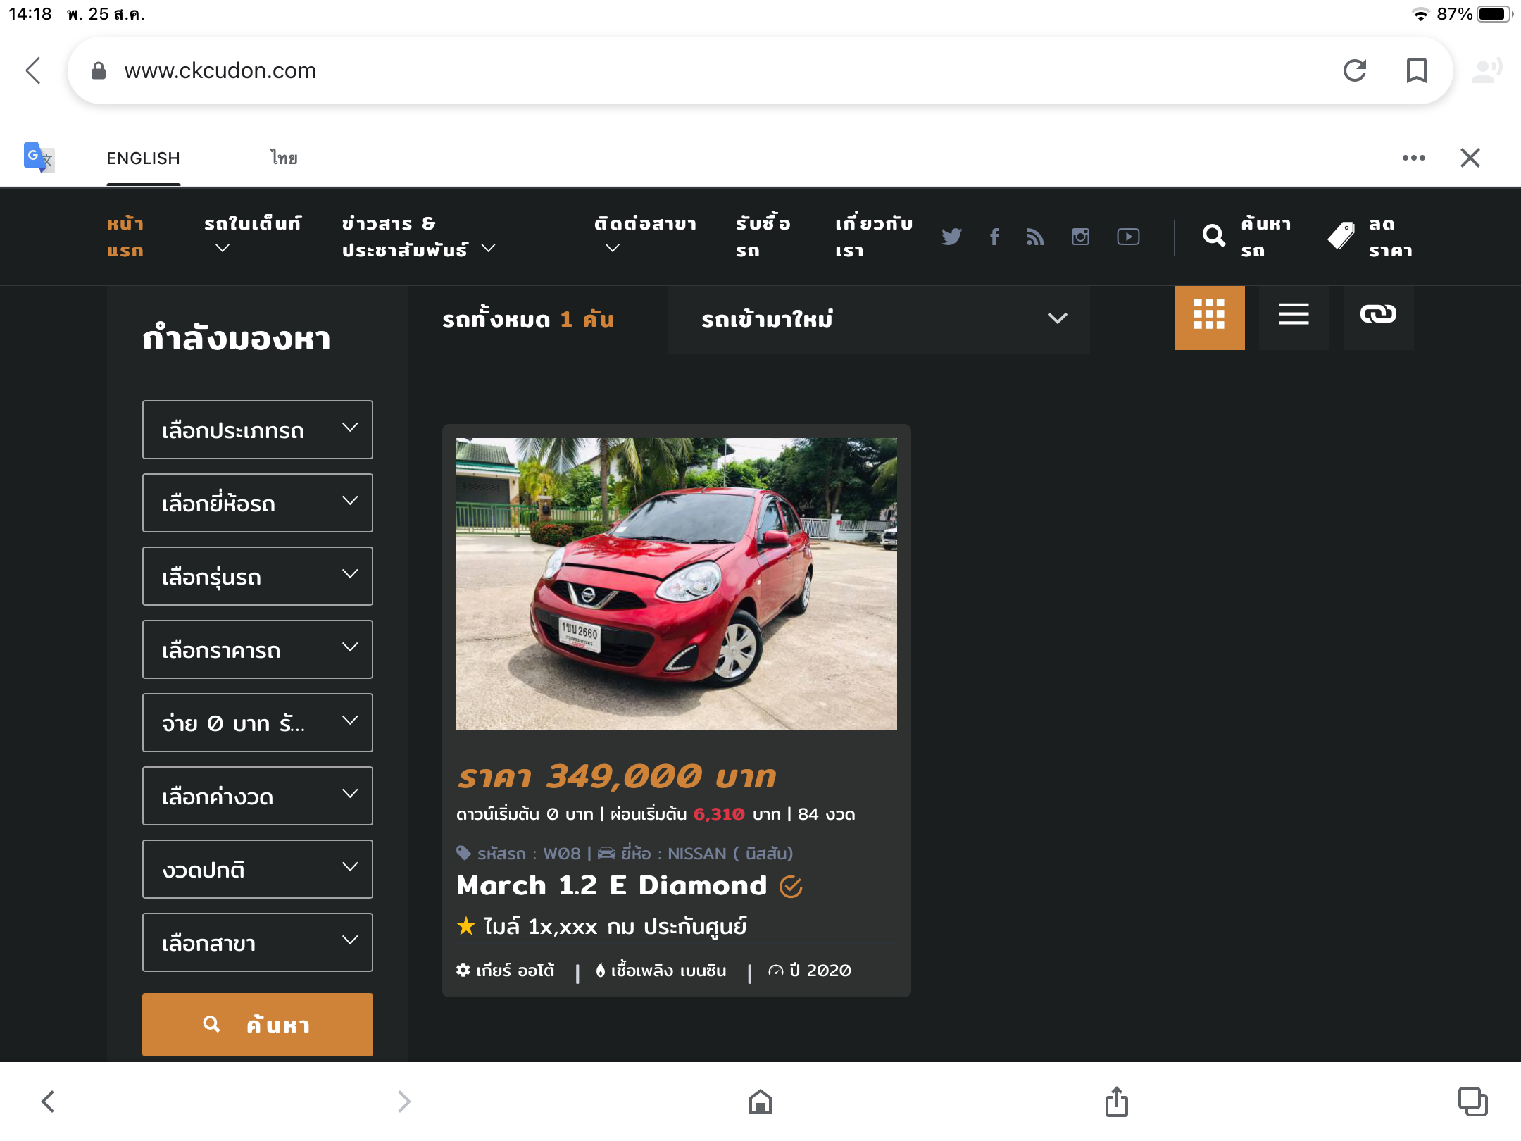Click the Twitter icon in header
Viewport: 1521px width, 1141px height.
click(x=951, y=237)
